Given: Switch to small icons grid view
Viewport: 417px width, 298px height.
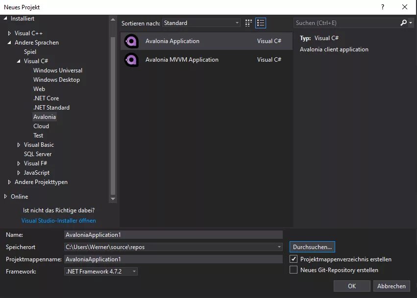Looking at the screenshot, I should point(248,23).
